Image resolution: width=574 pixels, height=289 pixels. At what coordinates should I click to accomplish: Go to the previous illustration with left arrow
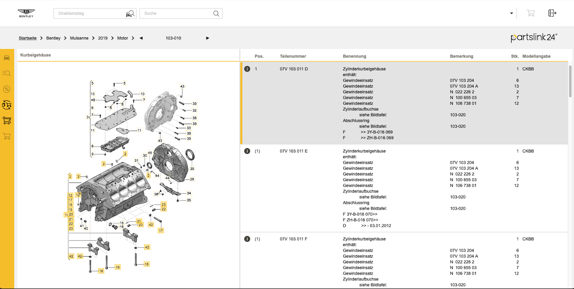click(141, 38)
